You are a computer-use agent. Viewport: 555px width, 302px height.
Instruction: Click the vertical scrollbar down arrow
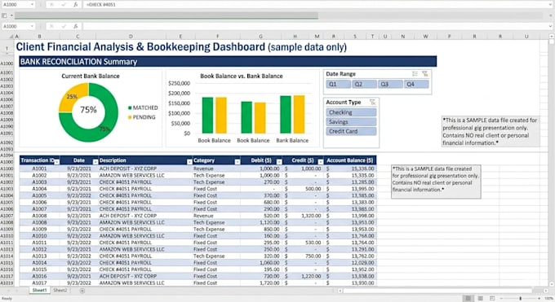(x=552, y=283)
